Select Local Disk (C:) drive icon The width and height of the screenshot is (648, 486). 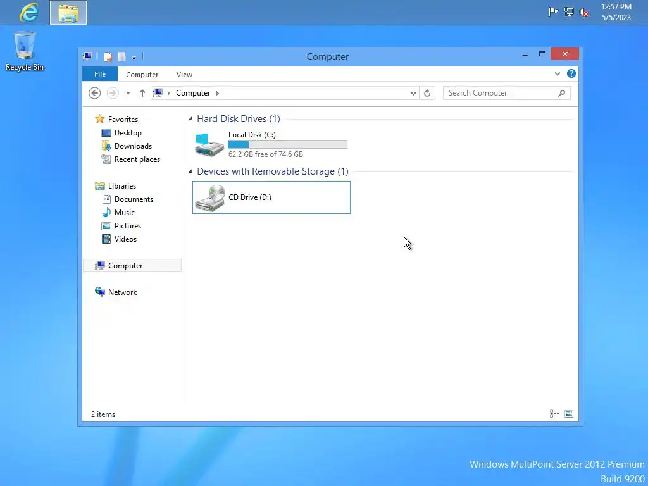[209, 144]
